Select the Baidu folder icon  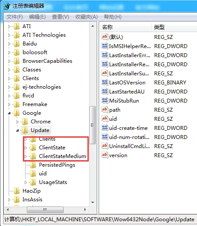(x=17, y=44)
